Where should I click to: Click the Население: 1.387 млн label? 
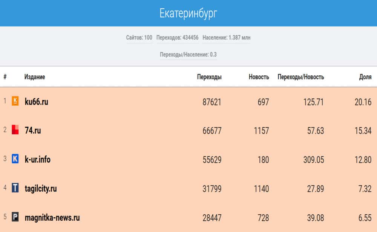pyautogui.click(x=226, y=38)
